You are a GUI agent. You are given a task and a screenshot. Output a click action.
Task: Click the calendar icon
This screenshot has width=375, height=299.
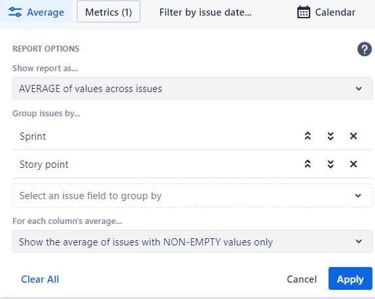[304, 12]
